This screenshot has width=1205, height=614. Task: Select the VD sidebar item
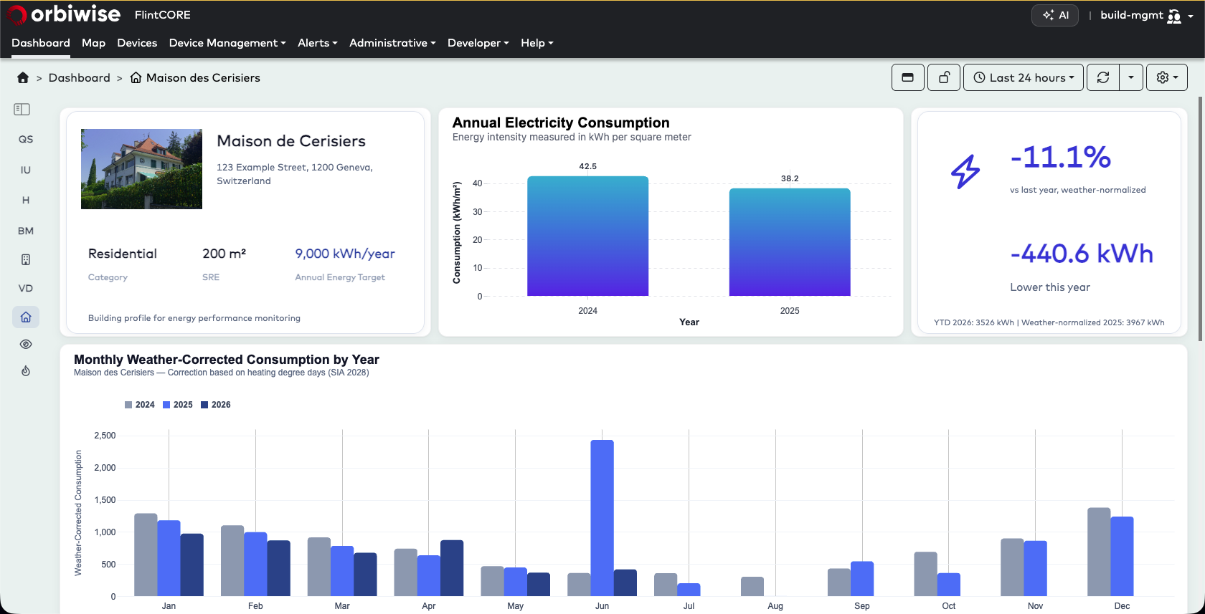(26, 289)
